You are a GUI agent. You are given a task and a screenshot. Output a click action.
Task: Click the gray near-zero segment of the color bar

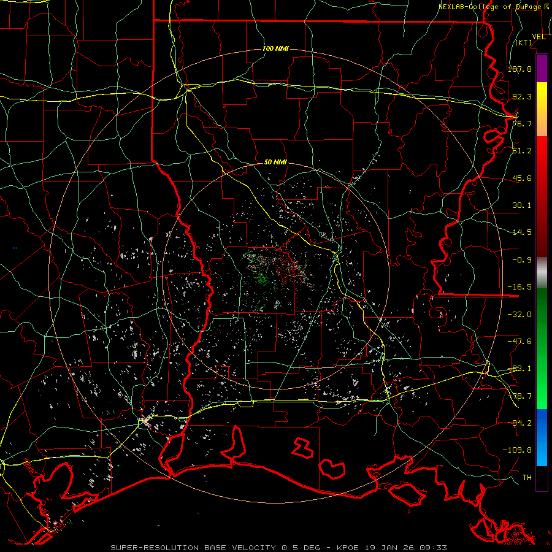coord(542,273)
